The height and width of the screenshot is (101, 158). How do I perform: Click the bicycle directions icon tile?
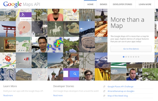tap(24, 15)
